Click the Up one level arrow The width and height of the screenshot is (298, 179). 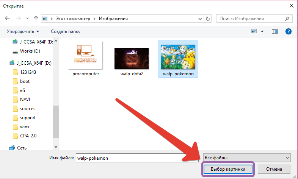point(36,18)
